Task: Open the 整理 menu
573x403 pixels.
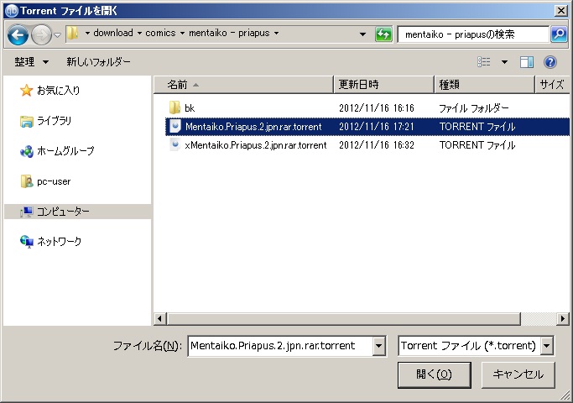Action: coord(31,62)
